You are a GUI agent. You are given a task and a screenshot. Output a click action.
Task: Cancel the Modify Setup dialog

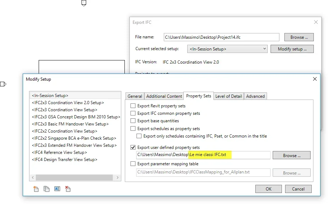coord(298,189)
